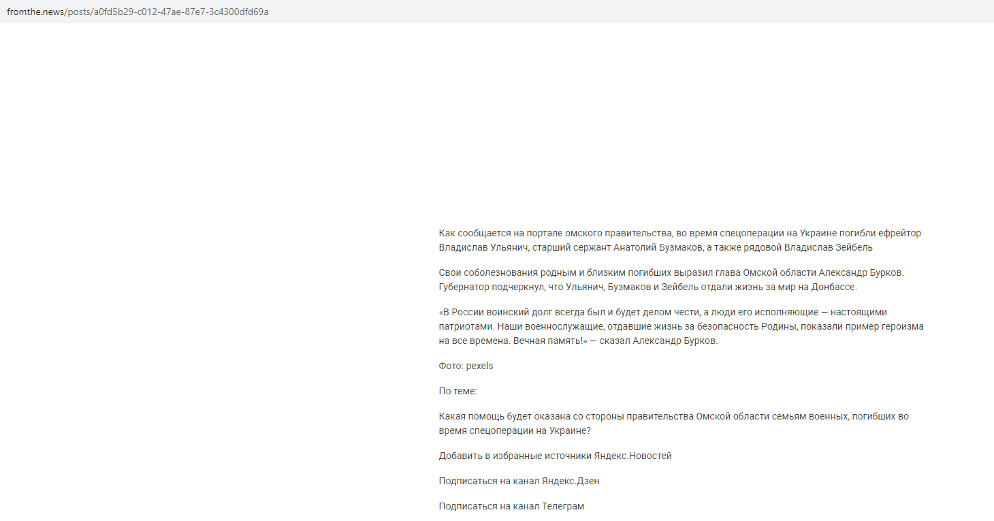Click the quote starting '«В России воинский долг'
Image resolution: width=994 pixels, height=521 pixels.
[x=682, y=326]
